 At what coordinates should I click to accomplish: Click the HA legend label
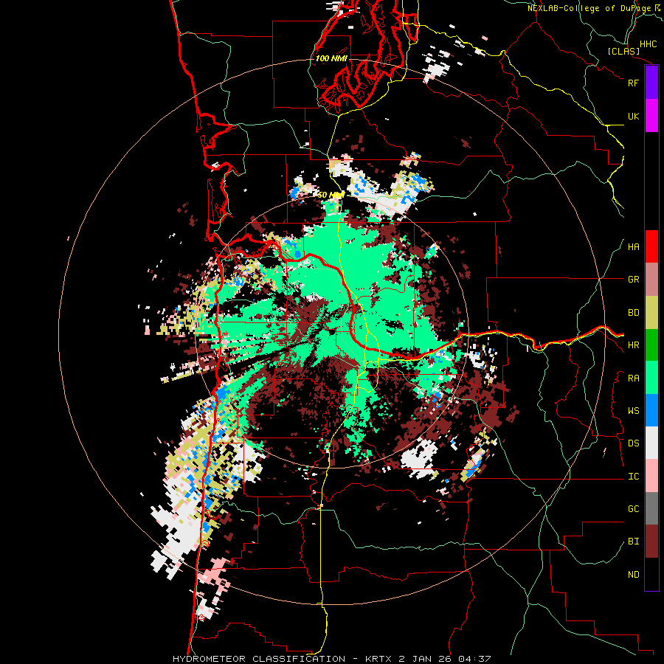click(x=633, y=247)
